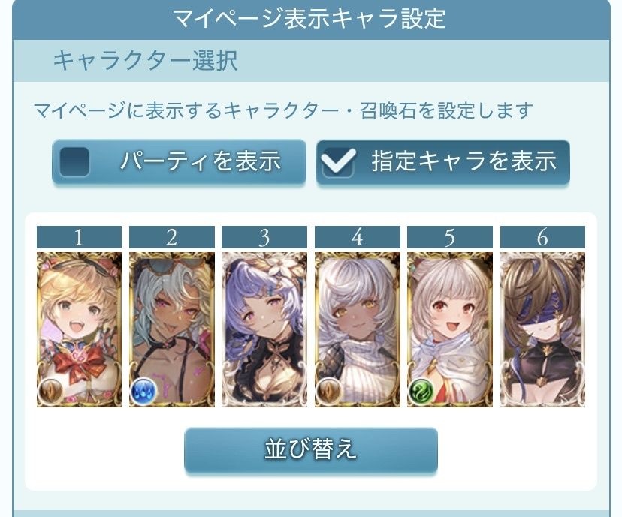Pick the white-haired dark-skinned character in slot 4

358,329
